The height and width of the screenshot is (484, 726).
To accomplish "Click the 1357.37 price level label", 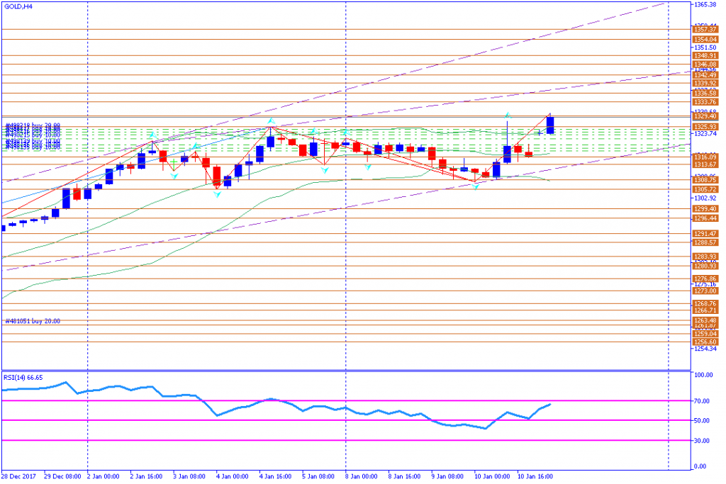I will (x=705, y=29).
